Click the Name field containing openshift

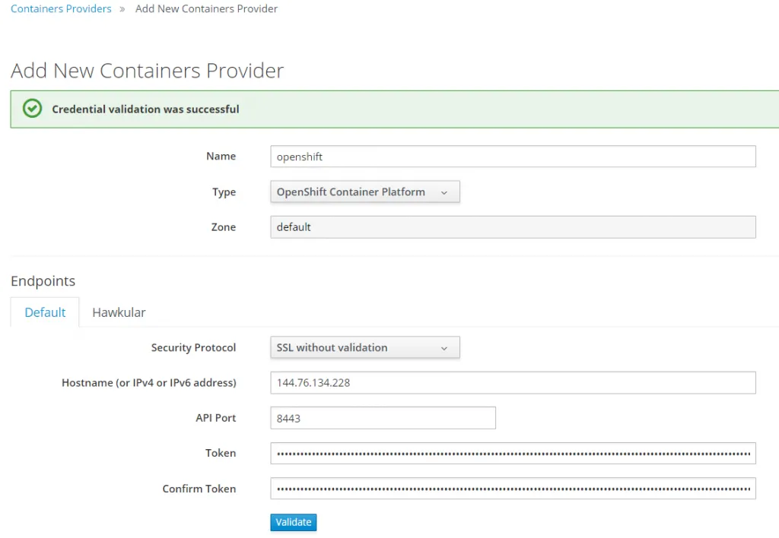click(513, 157)
